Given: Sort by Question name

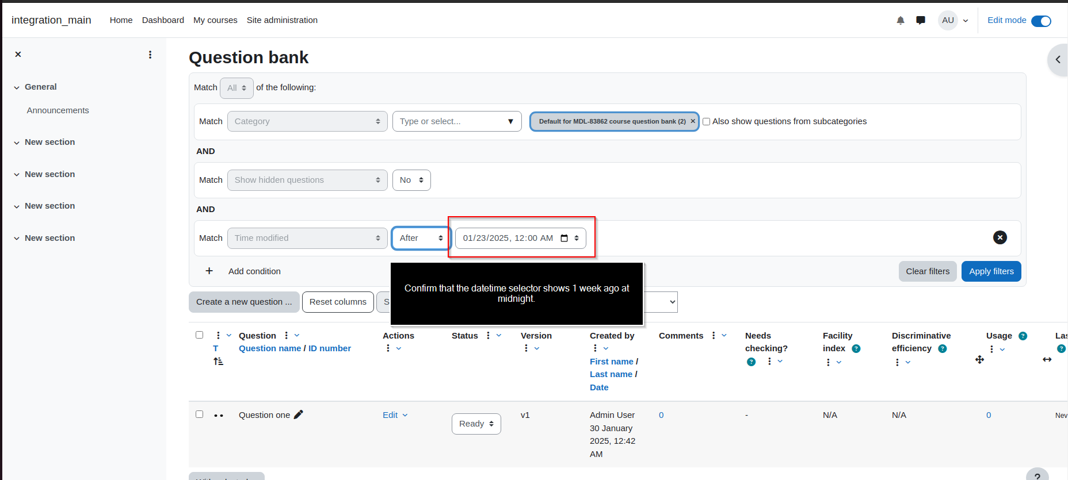Looking at the screenshot, I should coord(270,348).
